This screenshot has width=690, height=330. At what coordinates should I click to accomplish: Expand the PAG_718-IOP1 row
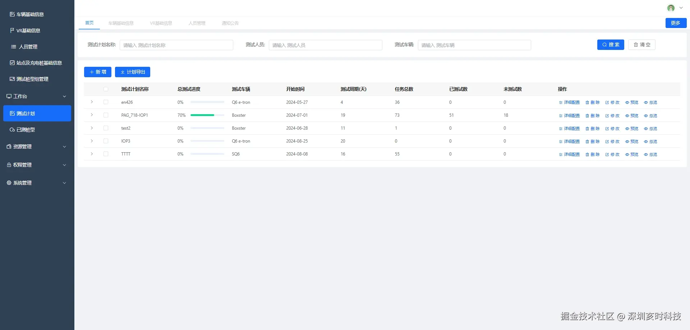tap(92, 115)
